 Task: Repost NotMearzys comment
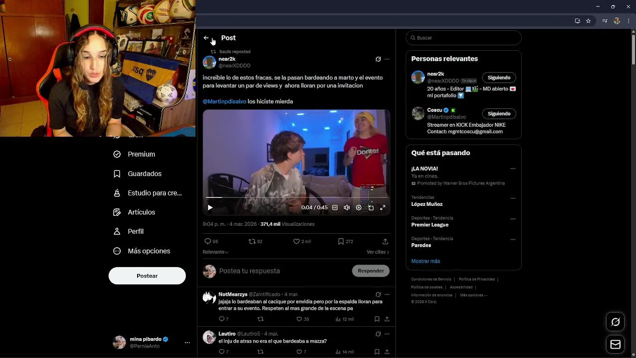pyautogui.click(x=260, y=319)
